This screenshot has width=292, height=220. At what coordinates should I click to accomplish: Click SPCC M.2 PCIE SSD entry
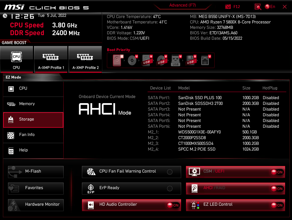(197, 149)
